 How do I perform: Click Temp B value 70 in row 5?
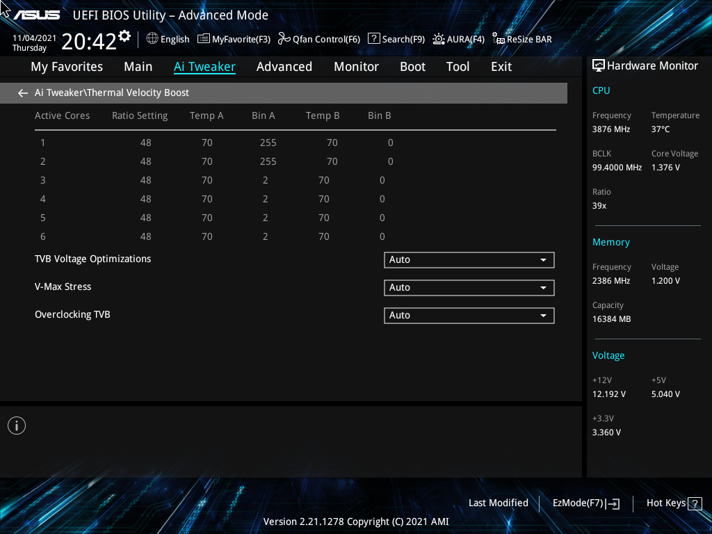point(323,218)
